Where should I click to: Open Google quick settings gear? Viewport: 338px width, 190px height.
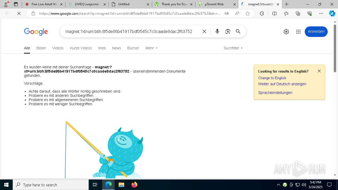point(286,32)
